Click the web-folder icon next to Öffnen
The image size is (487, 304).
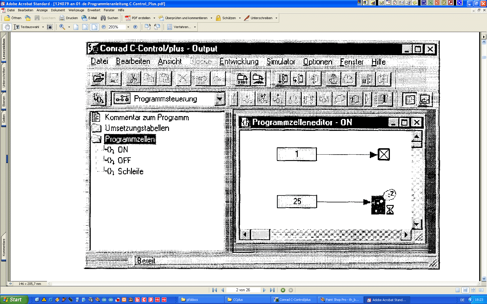click(x=28, y=18)
